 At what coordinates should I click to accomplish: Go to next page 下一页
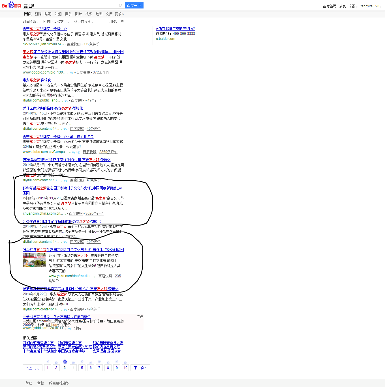tap(140, 368)
